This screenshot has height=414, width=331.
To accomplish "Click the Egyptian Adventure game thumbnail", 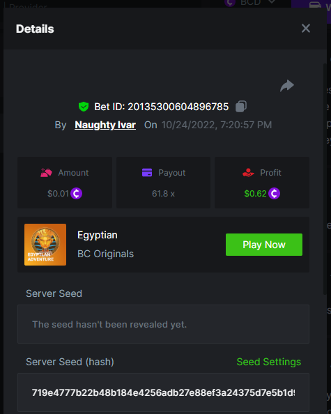I will pos(45,245).
